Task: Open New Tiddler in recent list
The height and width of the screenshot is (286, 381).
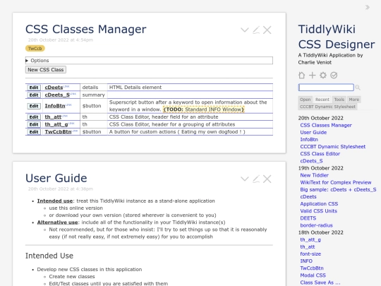Action: (x=315, y=175)
